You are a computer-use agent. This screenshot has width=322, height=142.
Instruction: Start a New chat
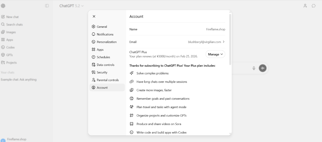(10, 17)
